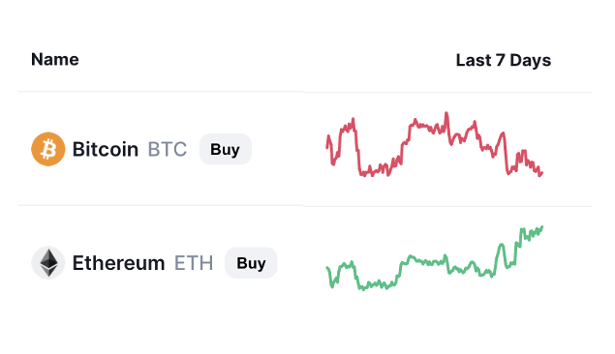Buy Bitcoin using its Buy button
This screenshot has height=354, width=615.
pos(225,149)
